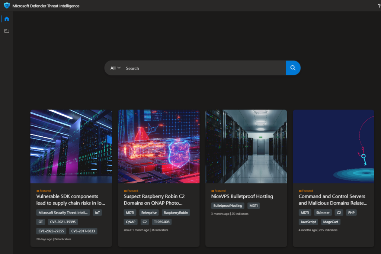Select the MageCart tag
The height and width of the screenshot is (254, 381).
[x=330, y=222]
